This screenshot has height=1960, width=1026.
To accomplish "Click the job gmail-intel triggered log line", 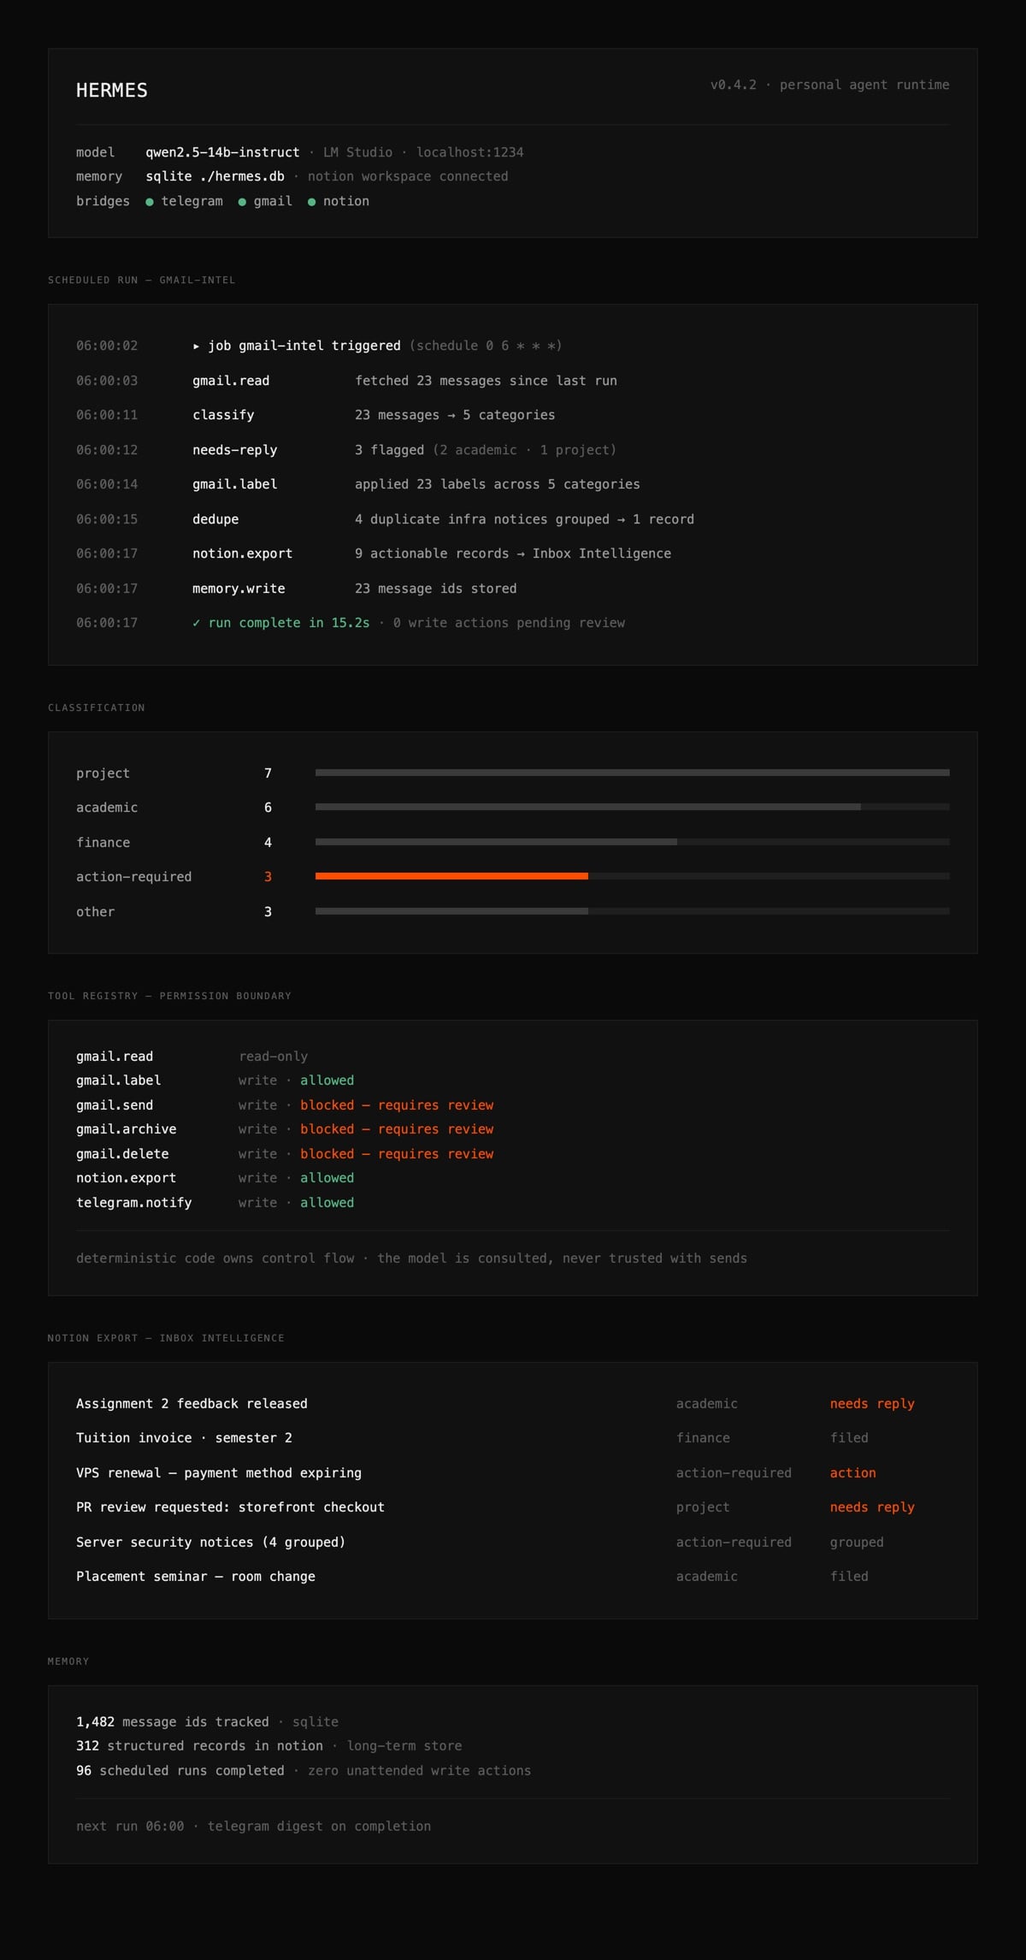I will pos(377,346).
